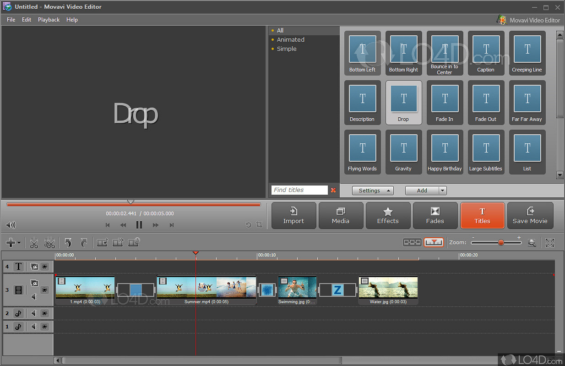
Task: Click the undo arrow in timeline toolbar
Action: point(68,243)
